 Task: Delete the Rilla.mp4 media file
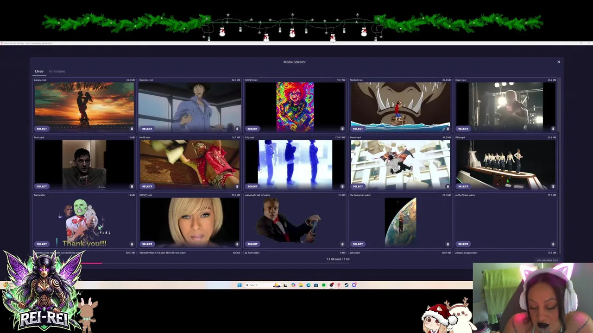pos(553,186)
